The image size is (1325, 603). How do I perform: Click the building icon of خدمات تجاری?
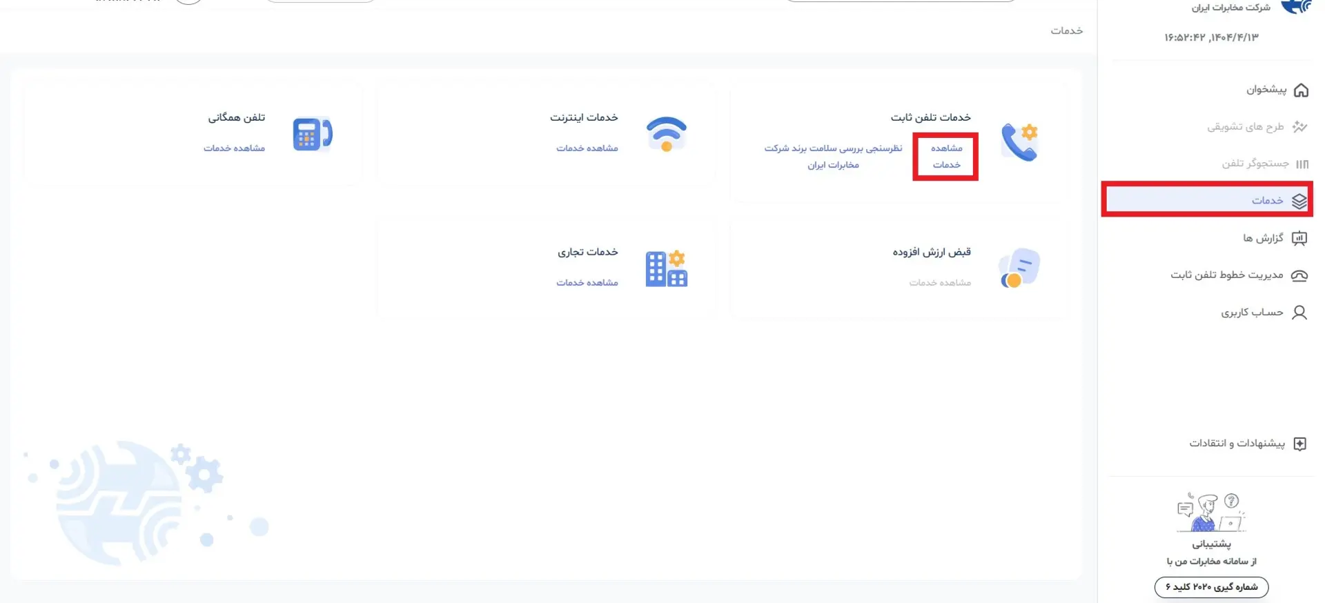pyautogui.click(x=667, y=268)
